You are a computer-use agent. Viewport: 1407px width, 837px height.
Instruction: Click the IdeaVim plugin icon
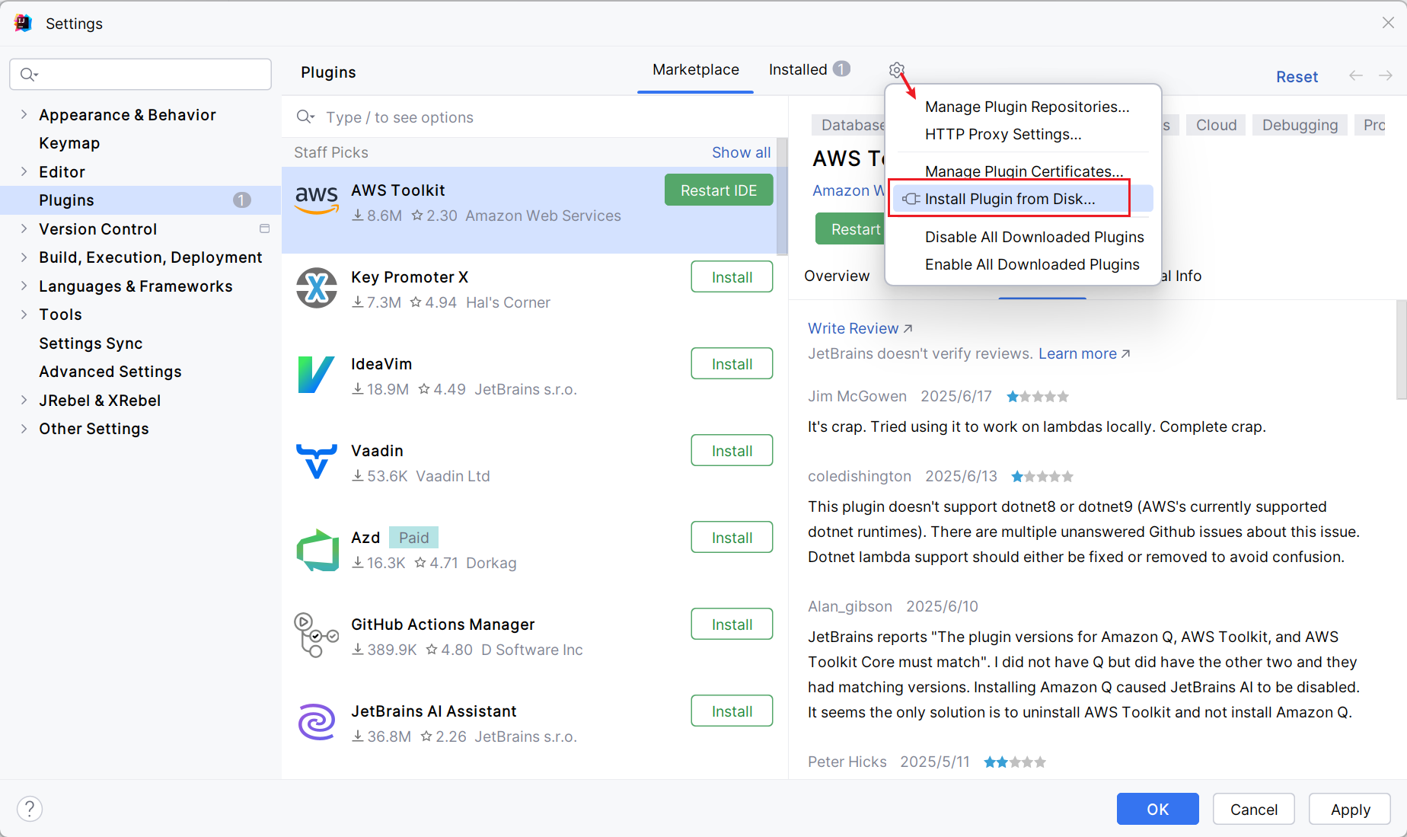coord(317,375)
